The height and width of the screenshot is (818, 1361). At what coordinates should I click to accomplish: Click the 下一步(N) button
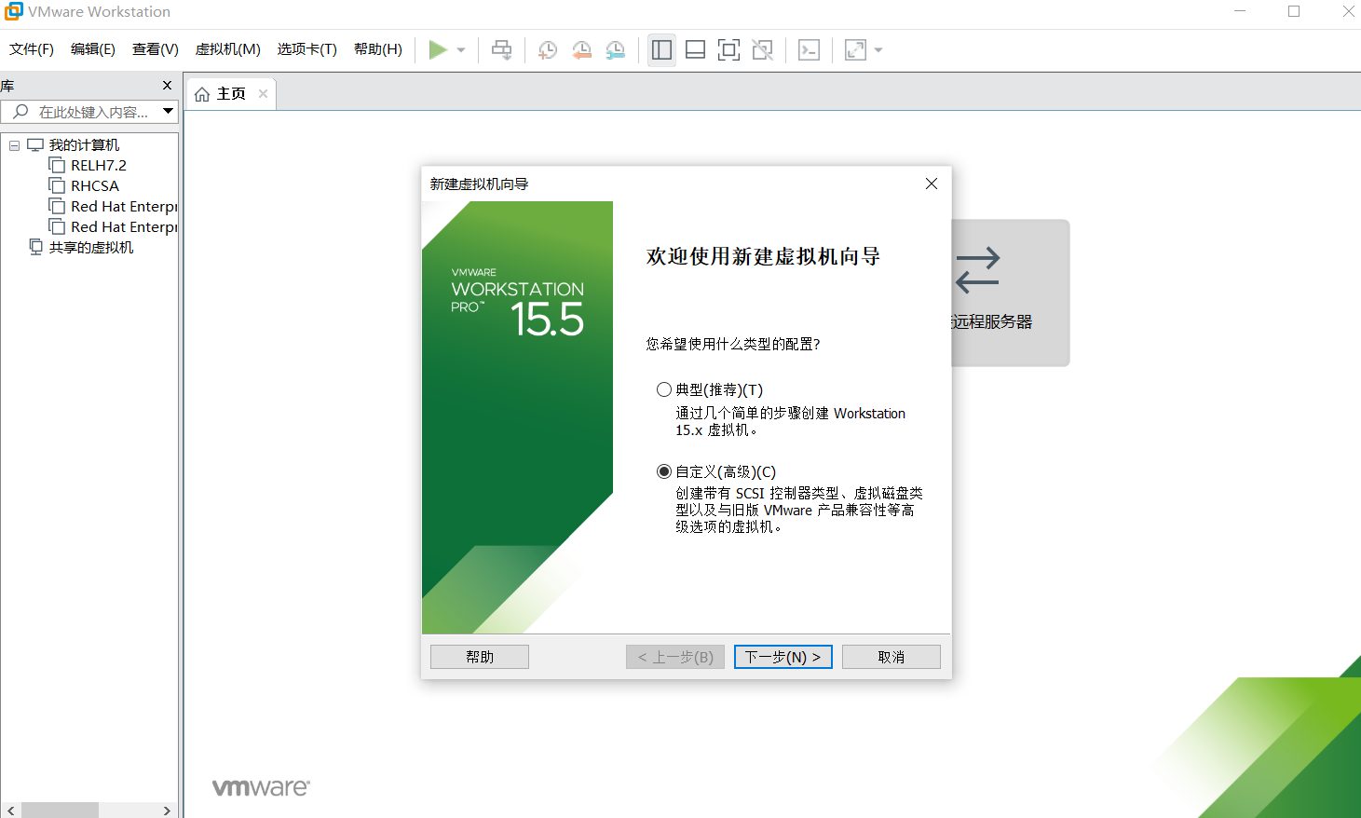pos(783,656)
